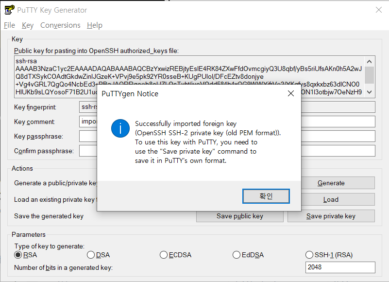Click the blue information icon in the notice

tap(120, 128)
